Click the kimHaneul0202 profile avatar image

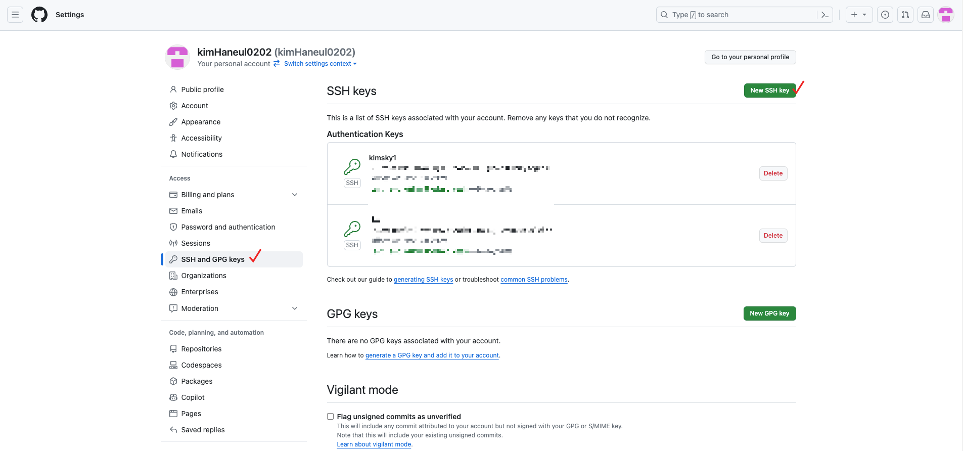177,57
